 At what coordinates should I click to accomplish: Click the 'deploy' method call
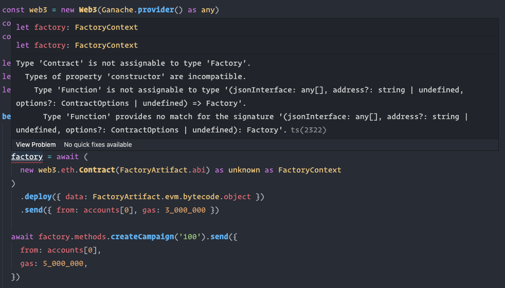click(39, 197)
